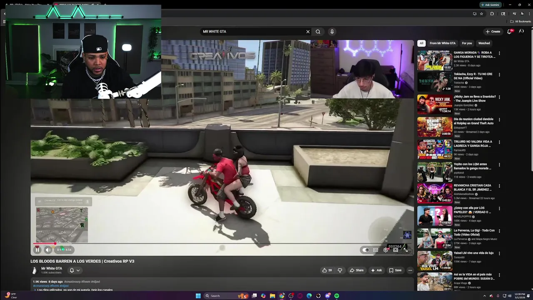Pause the YouTube video
The height and width of the screenshot is (300, 533).
coord(37,250)
